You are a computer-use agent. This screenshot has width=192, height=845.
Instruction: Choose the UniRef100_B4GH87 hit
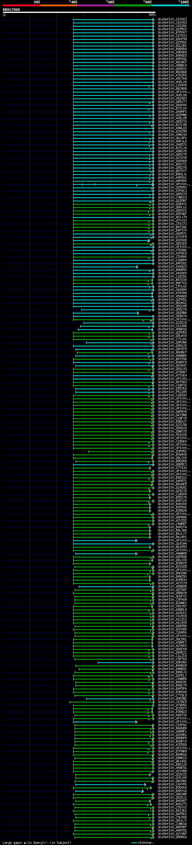point(172,800)
